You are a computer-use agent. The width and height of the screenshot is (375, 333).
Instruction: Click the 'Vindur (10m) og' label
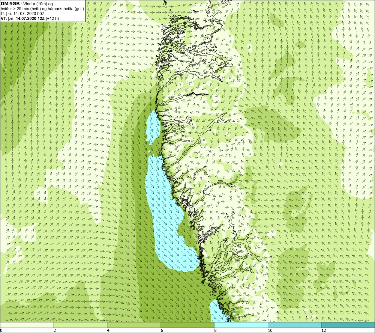click(x=38, y=4)
